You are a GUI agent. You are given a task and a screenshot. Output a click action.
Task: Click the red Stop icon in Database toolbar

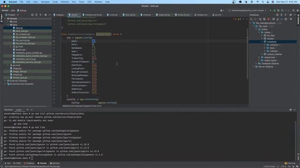tap(269, 19)
